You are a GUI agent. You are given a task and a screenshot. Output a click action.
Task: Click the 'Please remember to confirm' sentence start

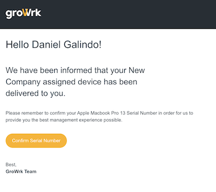point(41,113)
